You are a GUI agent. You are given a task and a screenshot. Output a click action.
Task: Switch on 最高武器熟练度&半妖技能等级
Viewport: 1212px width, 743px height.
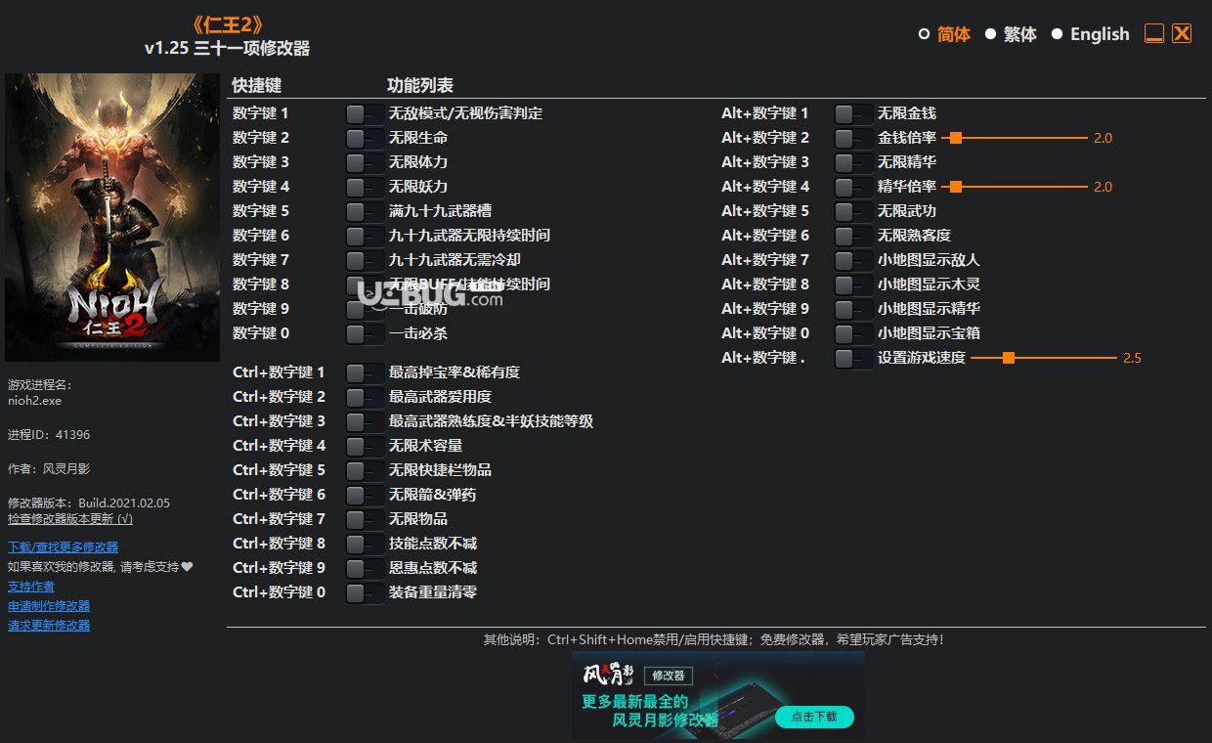(365, 421)
